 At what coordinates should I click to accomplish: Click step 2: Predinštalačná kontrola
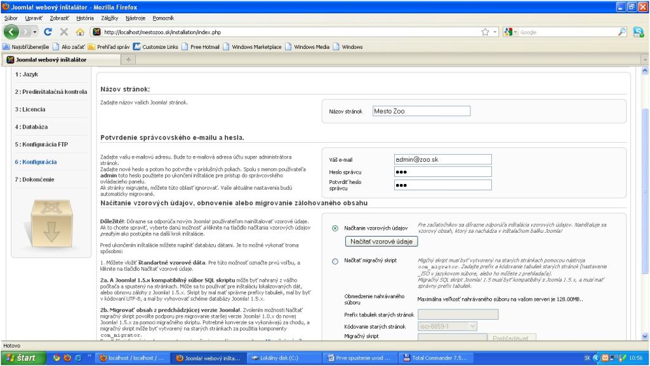(x=51, y=91)
